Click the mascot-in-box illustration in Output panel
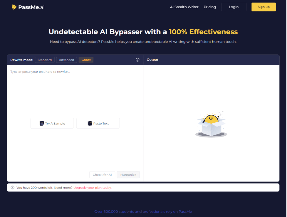The width and height of the screenshot is (287, 217). click(211, 124)
